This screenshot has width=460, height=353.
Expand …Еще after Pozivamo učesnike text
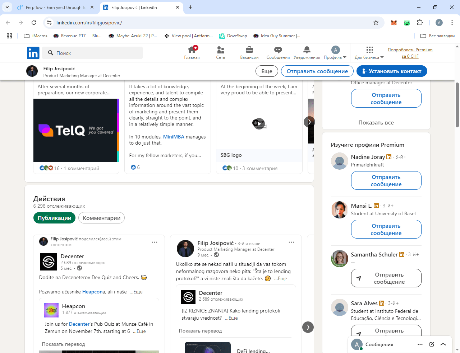pyautogui.click(x=136, y=292)
